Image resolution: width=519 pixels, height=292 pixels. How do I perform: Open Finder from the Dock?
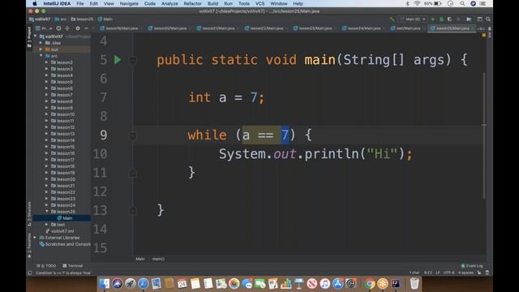click(x=105, y=284)
